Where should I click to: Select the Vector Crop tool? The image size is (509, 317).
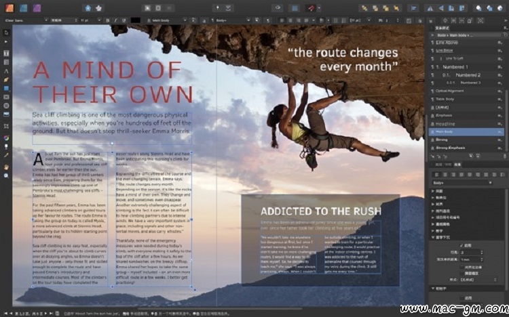[6, 126]
